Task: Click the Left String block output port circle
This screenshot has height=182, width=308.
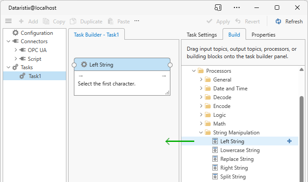Action: click(x=170, y=65)
